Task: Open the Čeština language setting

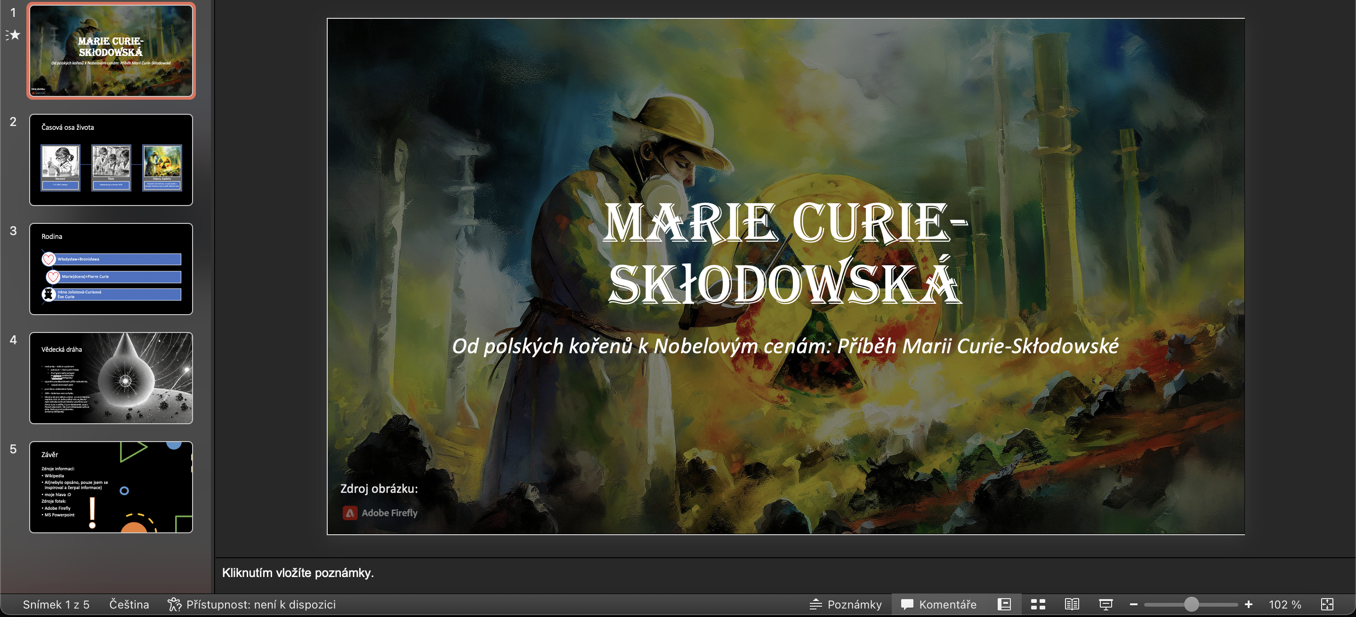Action: tap(129, 604)
